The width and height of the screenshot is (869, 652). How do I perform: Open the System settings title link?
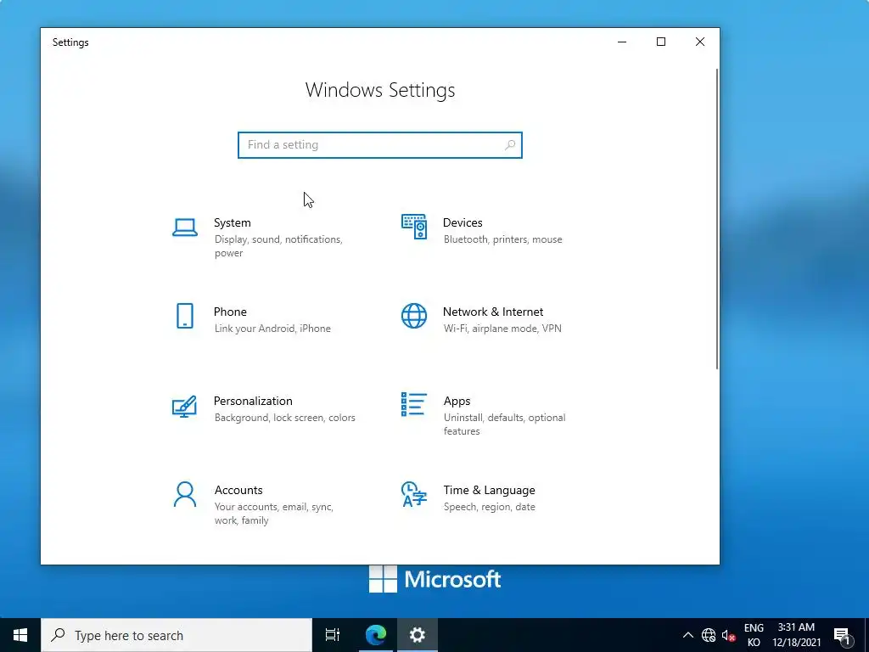click(233, 223)
